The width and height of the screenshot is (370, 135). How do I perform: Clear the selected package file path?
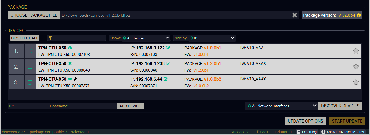295,15
